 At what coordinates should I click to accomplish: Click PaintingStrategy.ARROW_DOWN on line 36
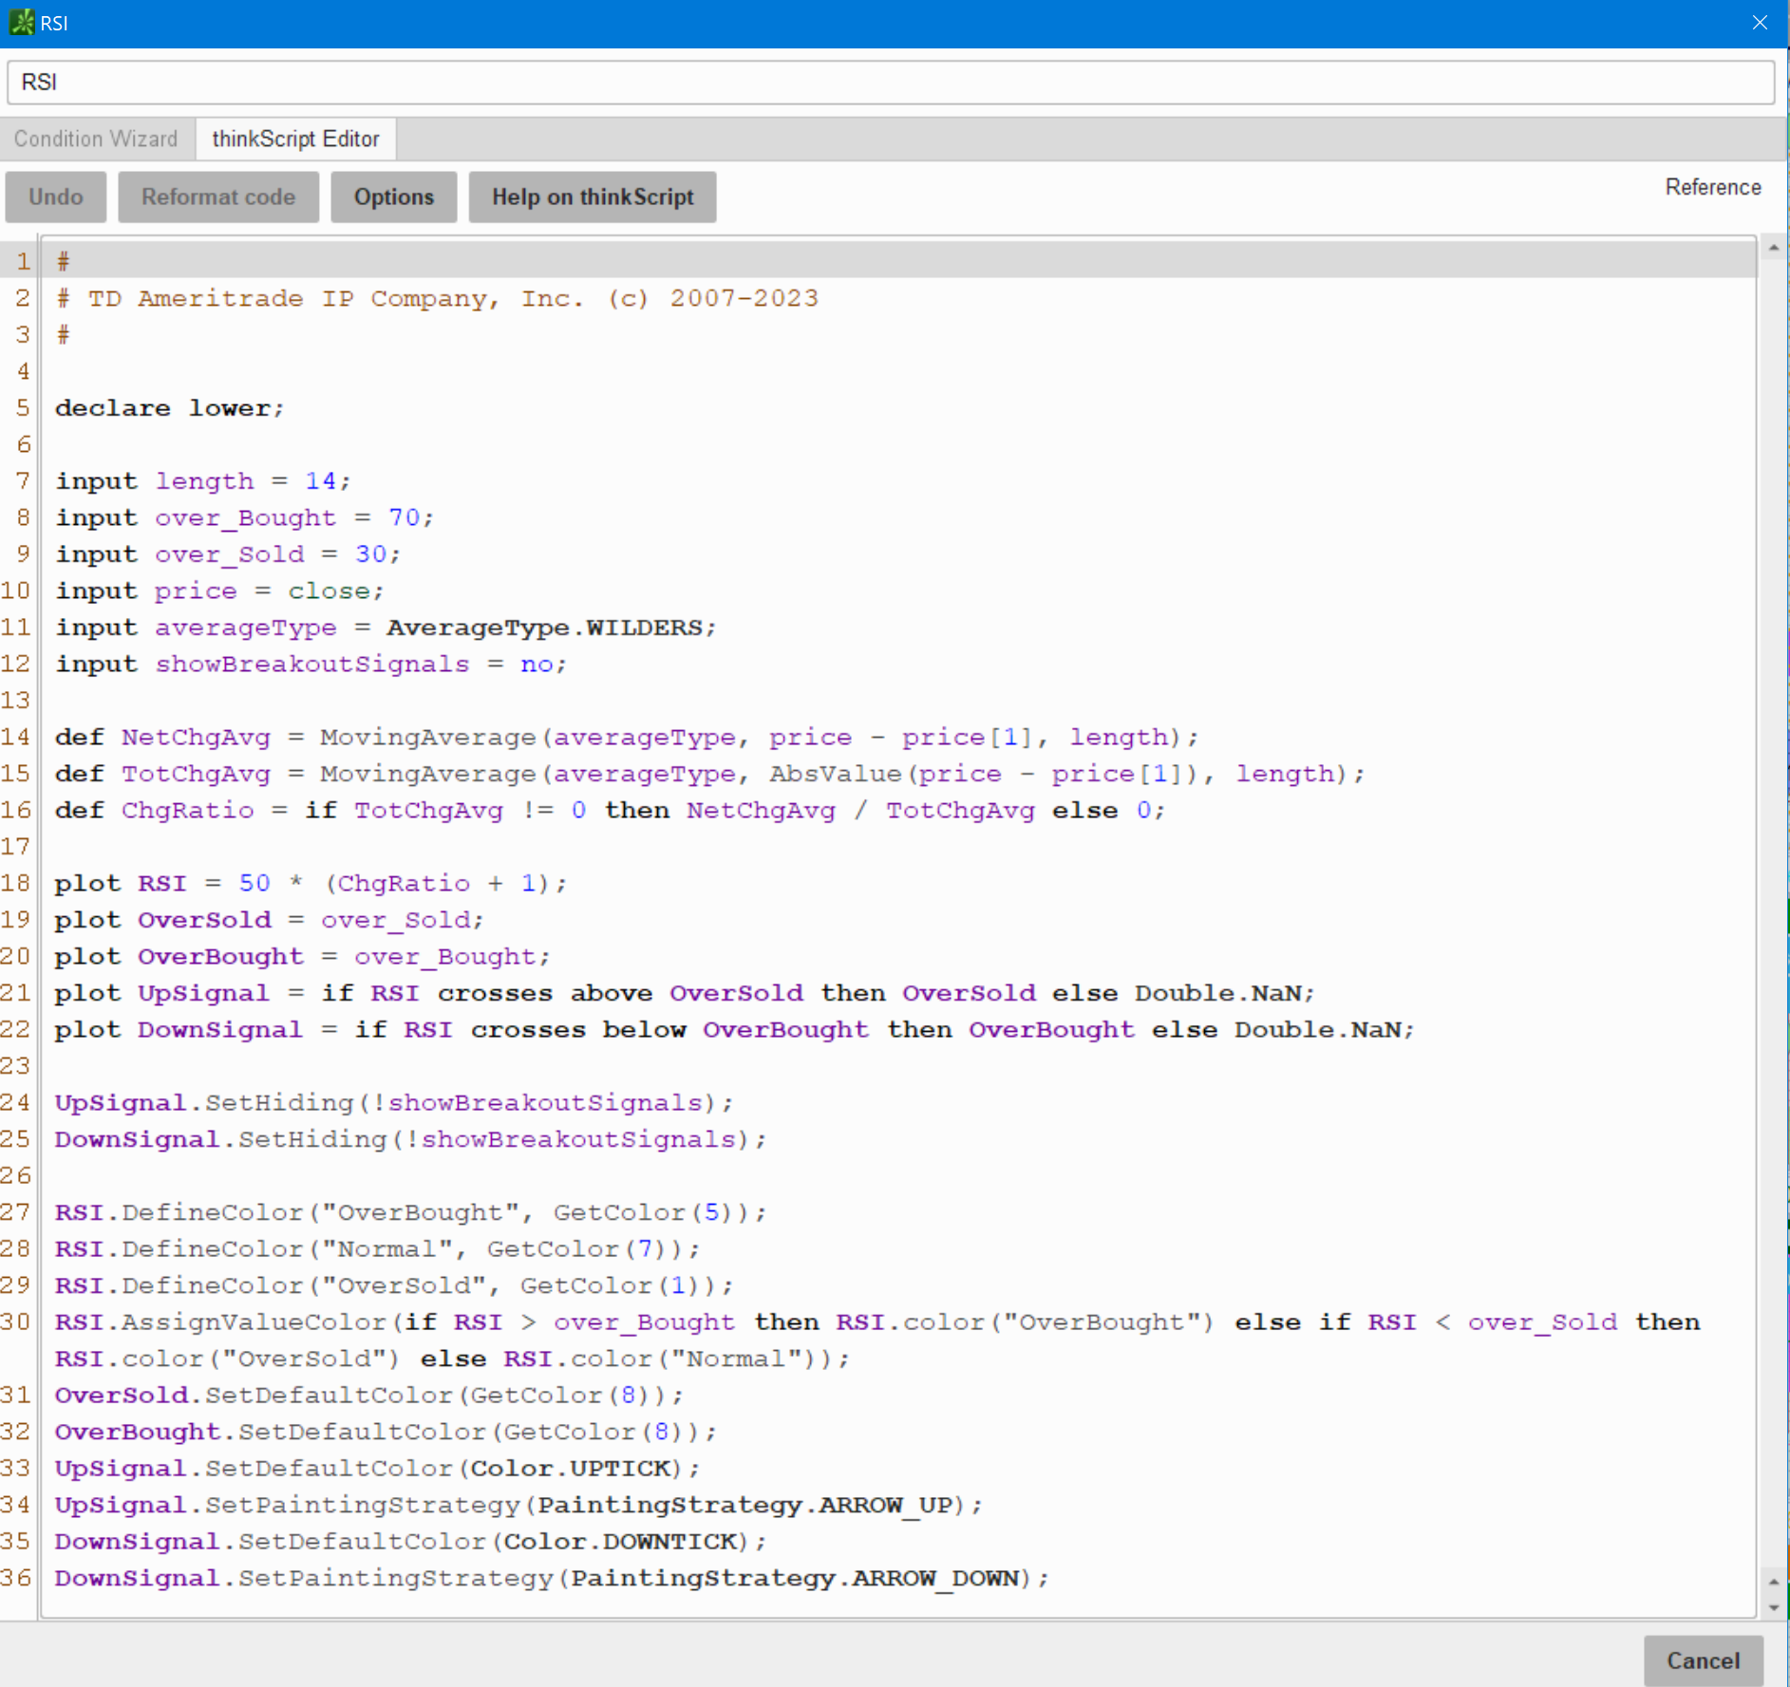pos(795,1578)
